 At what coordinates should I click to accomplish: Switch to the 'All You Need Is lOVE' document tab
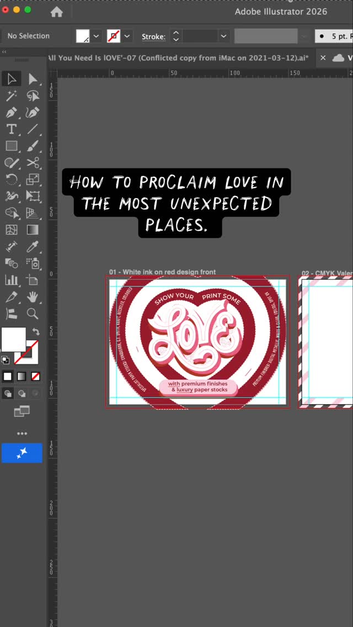click(x=178, y=58)
